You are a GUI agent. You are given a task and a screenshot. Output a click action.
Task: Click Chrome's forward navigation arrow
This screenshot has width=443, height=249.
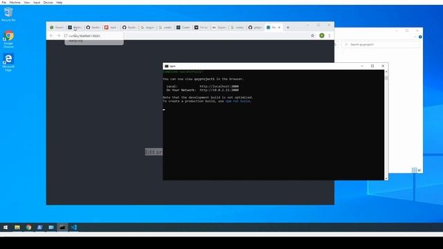(x=58, y=35)
